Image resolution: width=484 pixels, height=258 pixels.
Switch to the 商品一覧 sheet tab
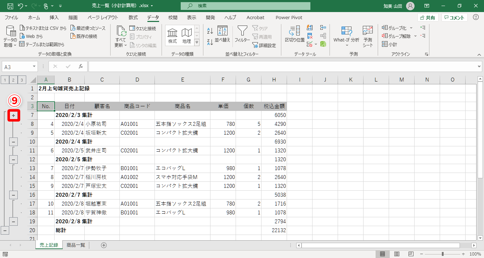(76, 245)
